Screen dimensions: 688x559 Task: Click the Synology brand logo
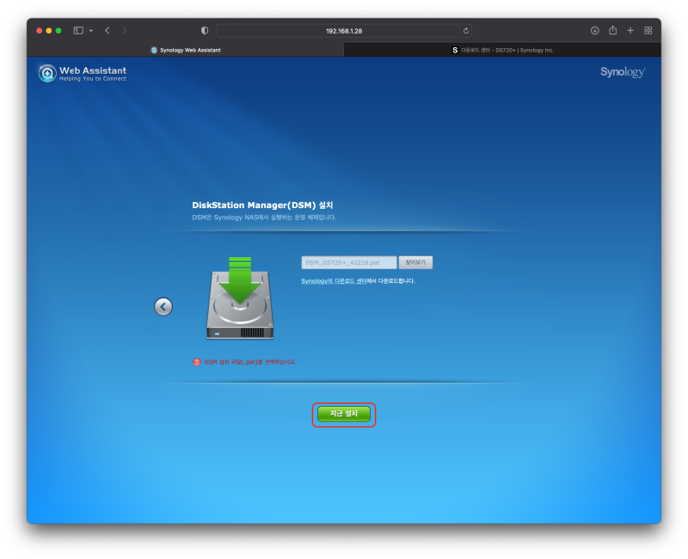coord(623,72)
